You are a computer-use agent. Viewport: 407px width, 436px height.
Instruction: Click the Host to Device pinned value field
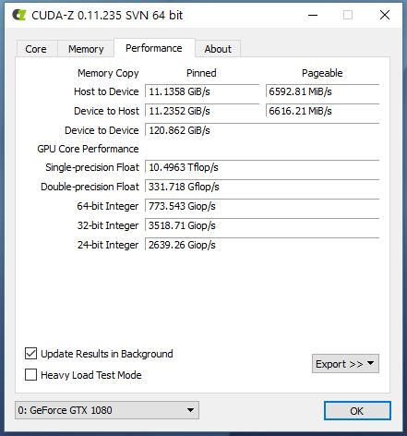(202, 91)
